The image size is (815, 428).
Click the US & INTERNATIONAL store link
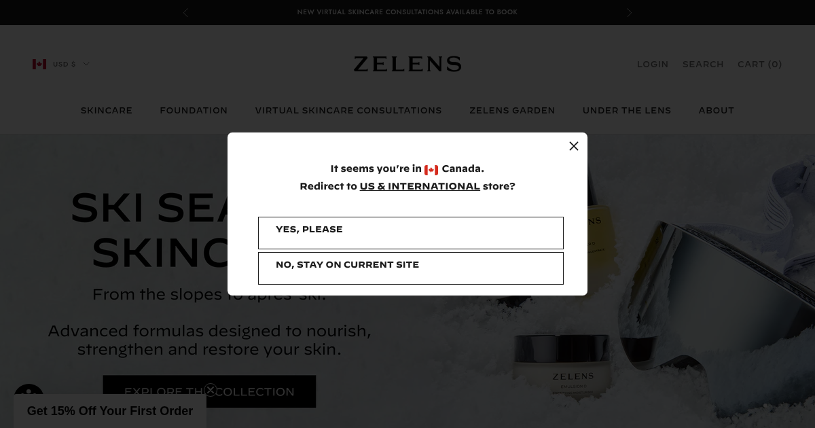420,186
